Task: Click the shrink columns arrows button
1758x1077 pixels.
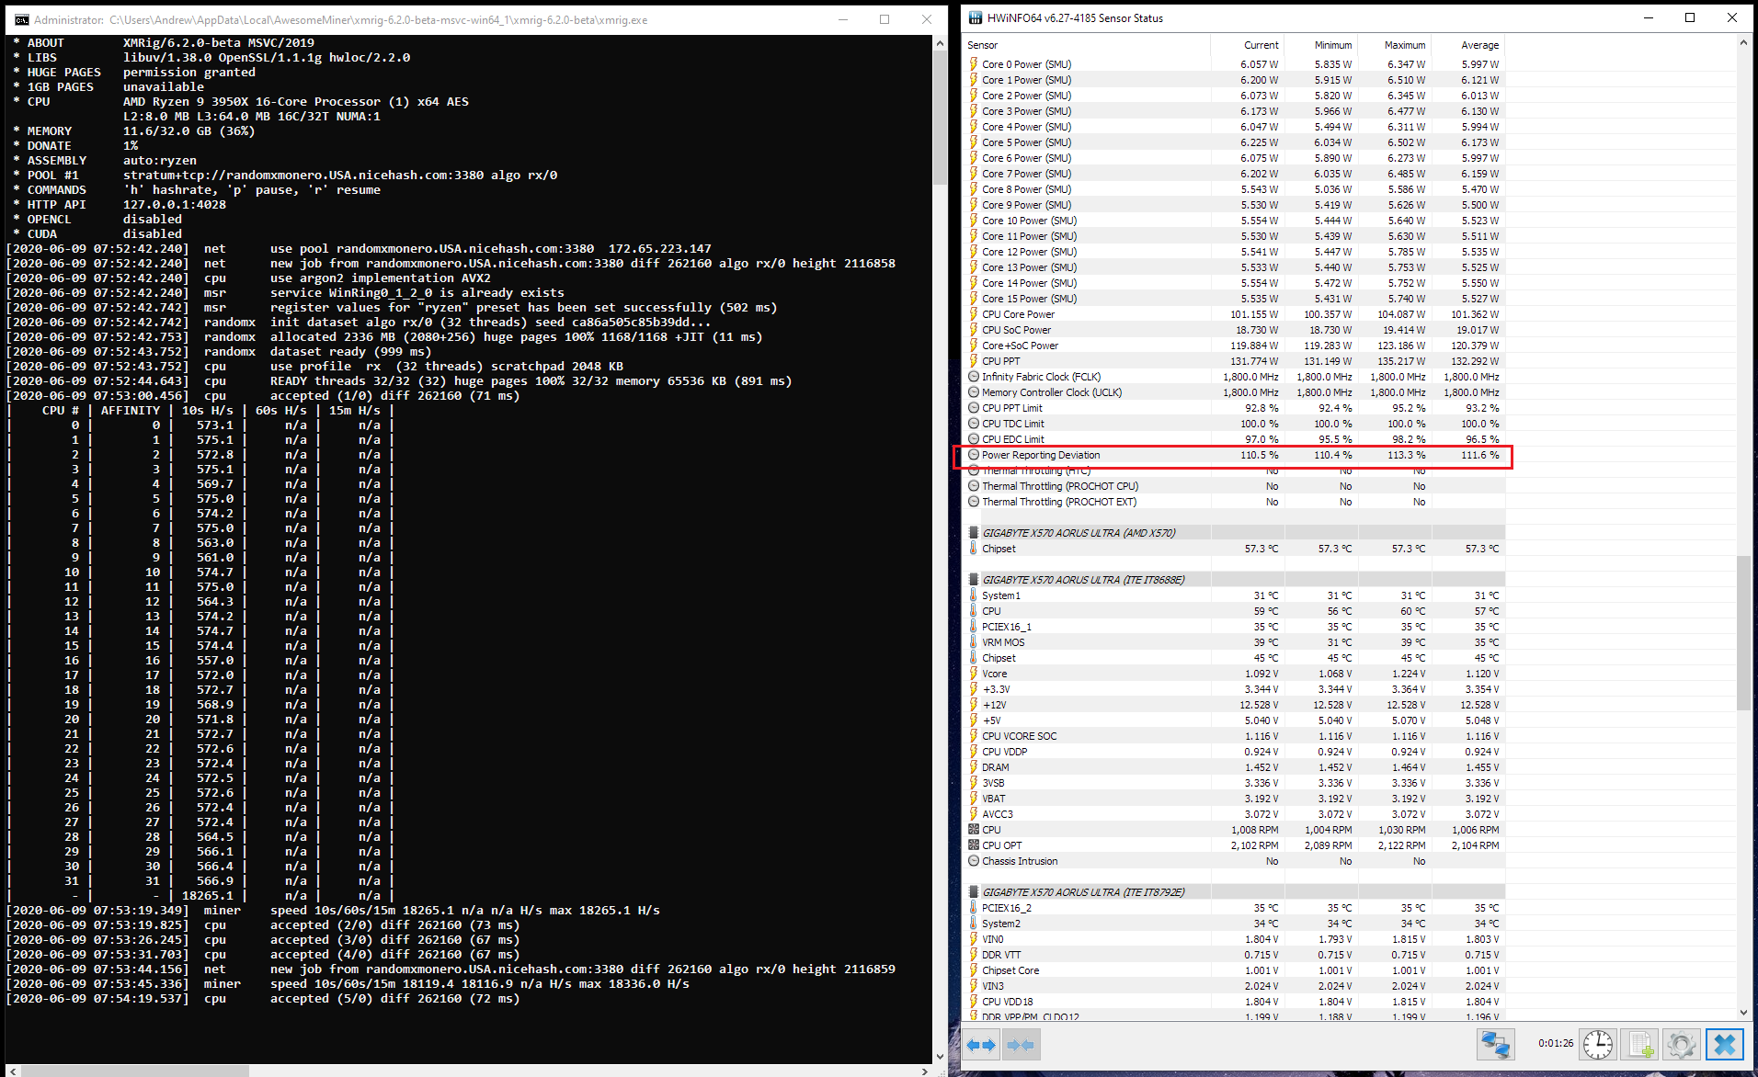Action: pos(1021,1045)
